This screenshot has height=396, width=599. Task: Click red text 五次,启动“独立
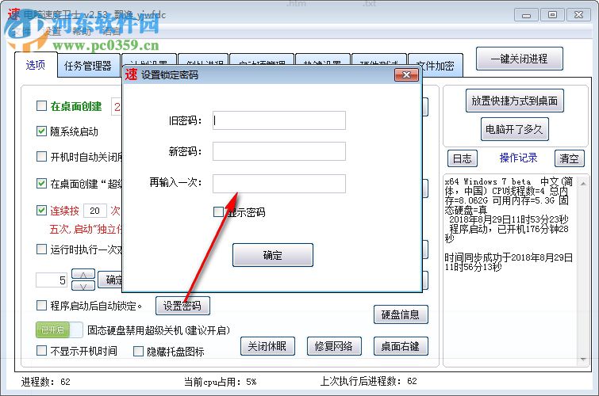[86, 229]
